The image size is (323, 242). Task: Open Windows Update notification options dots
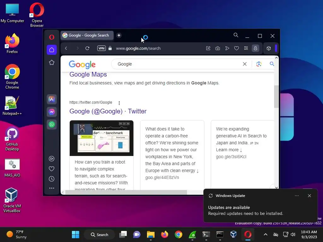tap(297, 196)
